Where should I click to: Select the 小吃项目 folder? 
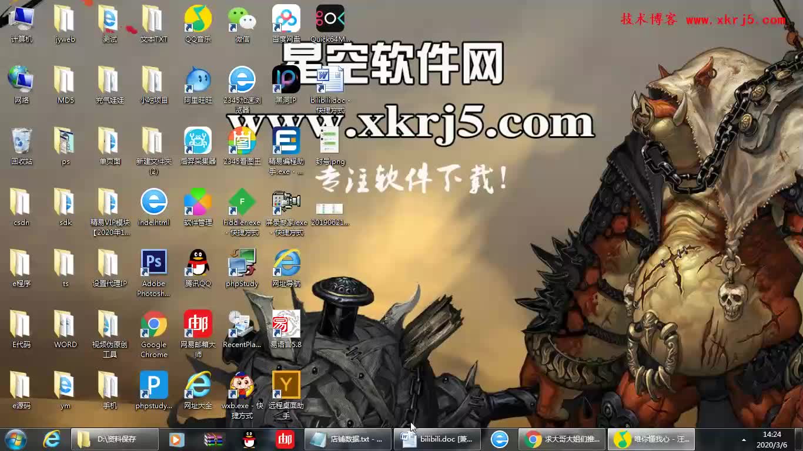click(153, 85)
